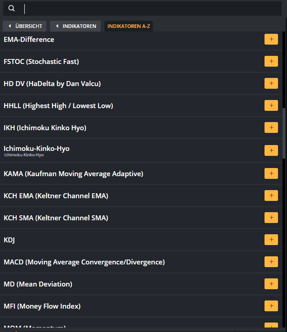
Task: Add KCH EMA Keltner Channel plus icon
Action: 271,195
